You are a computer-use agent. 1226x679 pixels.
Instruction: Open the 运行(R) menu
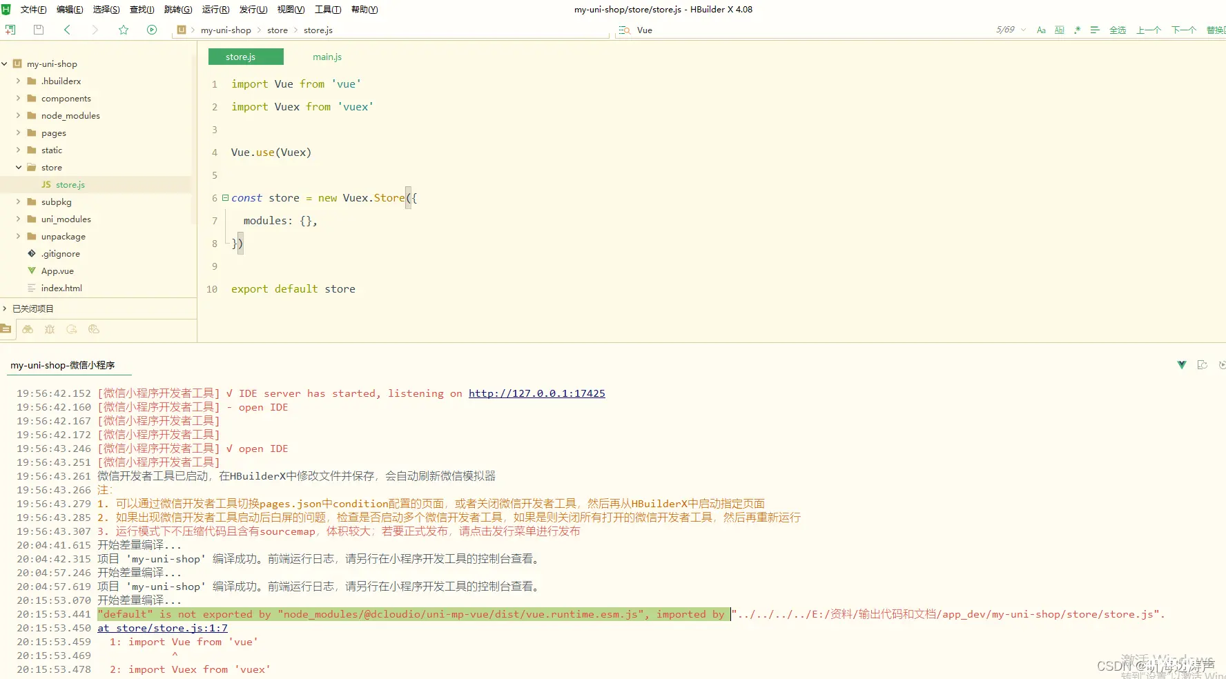coord(215,10)
